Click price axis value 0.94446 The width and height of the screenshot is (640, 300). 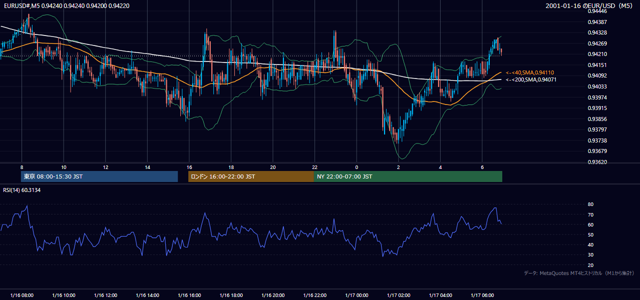(597, 11)
